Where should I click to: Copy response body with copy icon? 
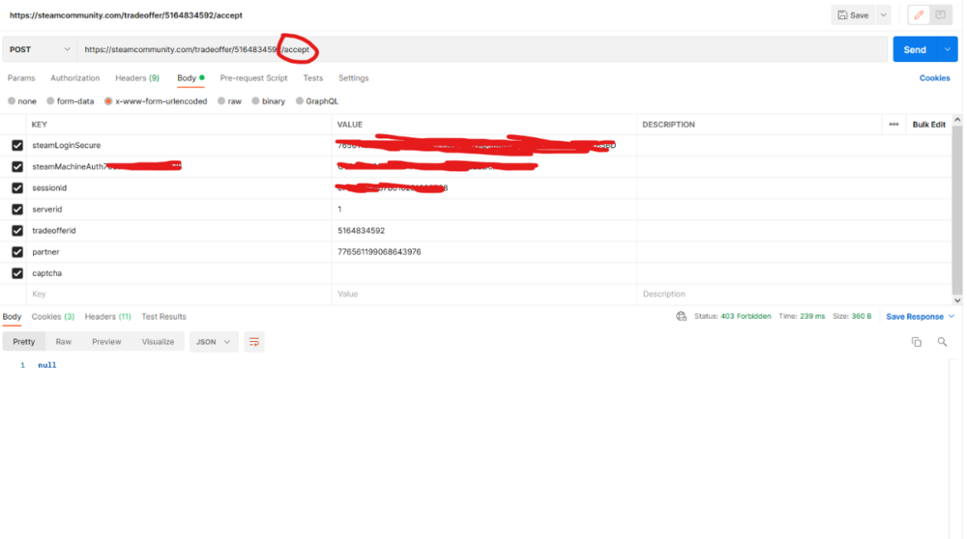click(917, 342)
